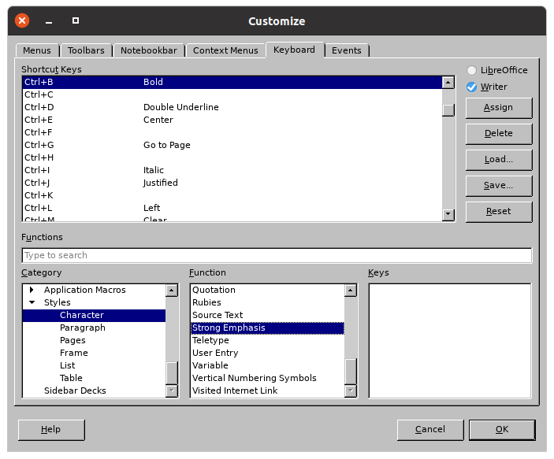
Task: Select Ctrl+D Double Underline row
Action: tap(232, 107)
